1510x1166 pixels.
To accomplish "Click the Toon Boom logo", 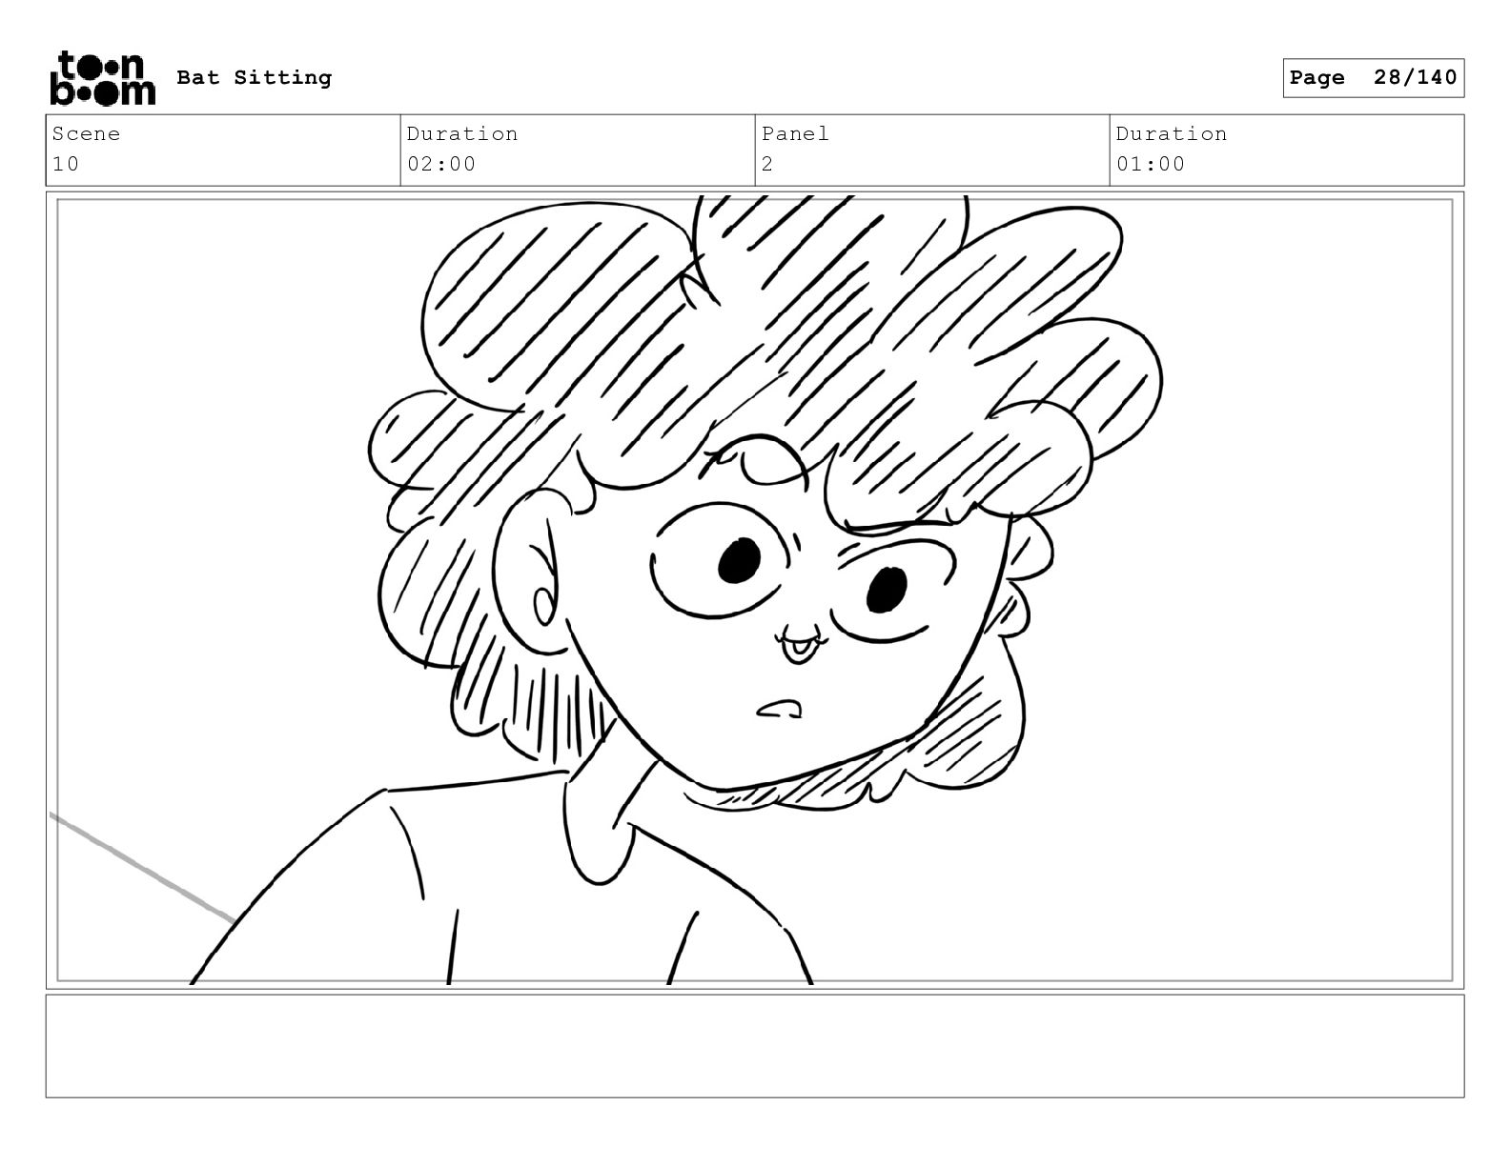I will (101, 78).
